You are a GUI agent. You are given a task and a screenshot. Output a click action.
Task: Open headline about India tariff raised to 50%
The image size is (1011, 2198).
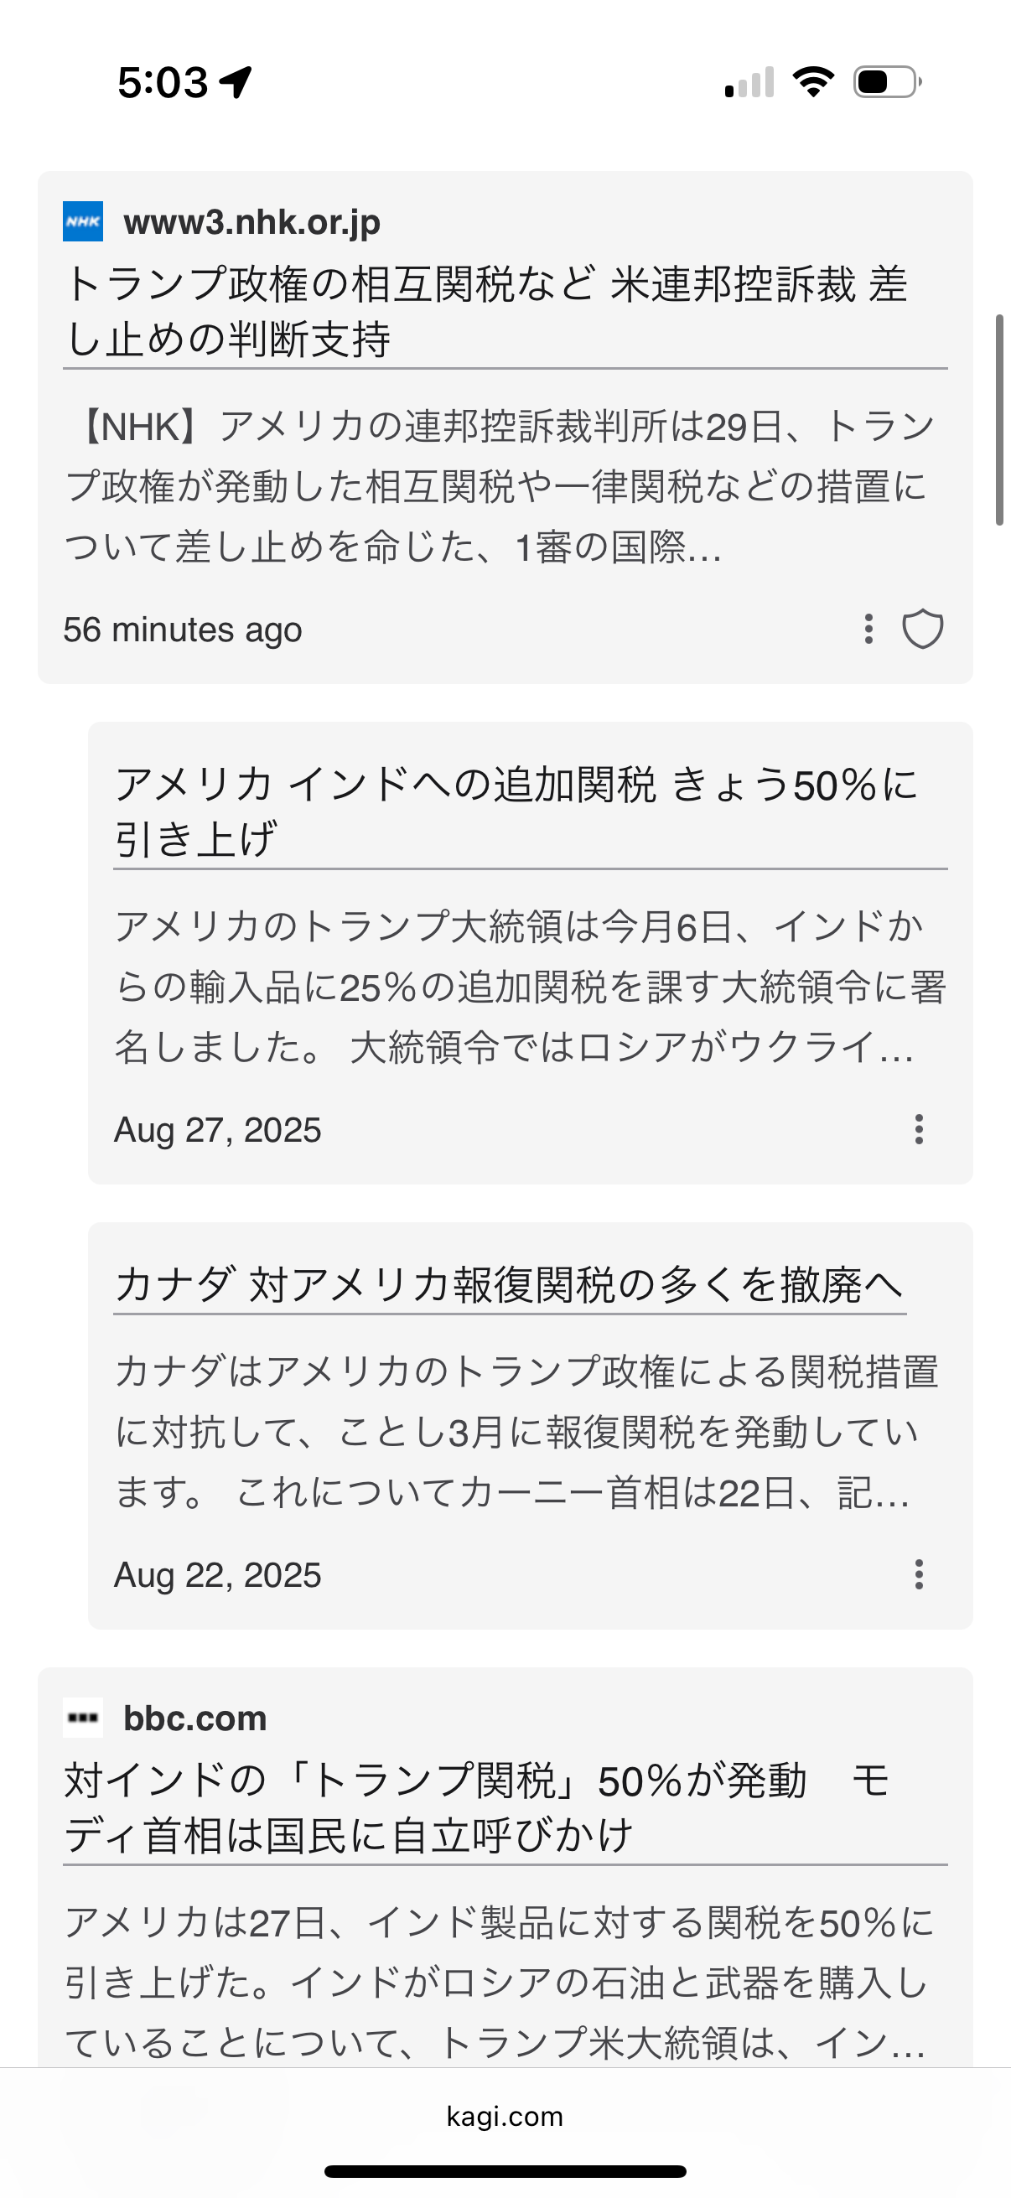[516, 811]
